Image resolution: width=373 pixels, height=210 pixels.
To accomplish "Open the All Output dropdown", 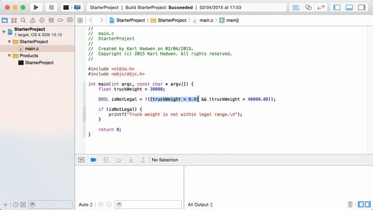I will (x=200, y=205).
